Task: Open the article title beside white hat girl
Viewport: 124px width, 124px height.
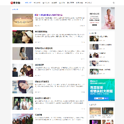Action: click(41, 32)
